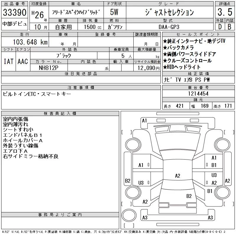The height and width of the screenshot is (236, 236).
Task: Click ★バックカメラ sales point
Action: pos(178,47)
